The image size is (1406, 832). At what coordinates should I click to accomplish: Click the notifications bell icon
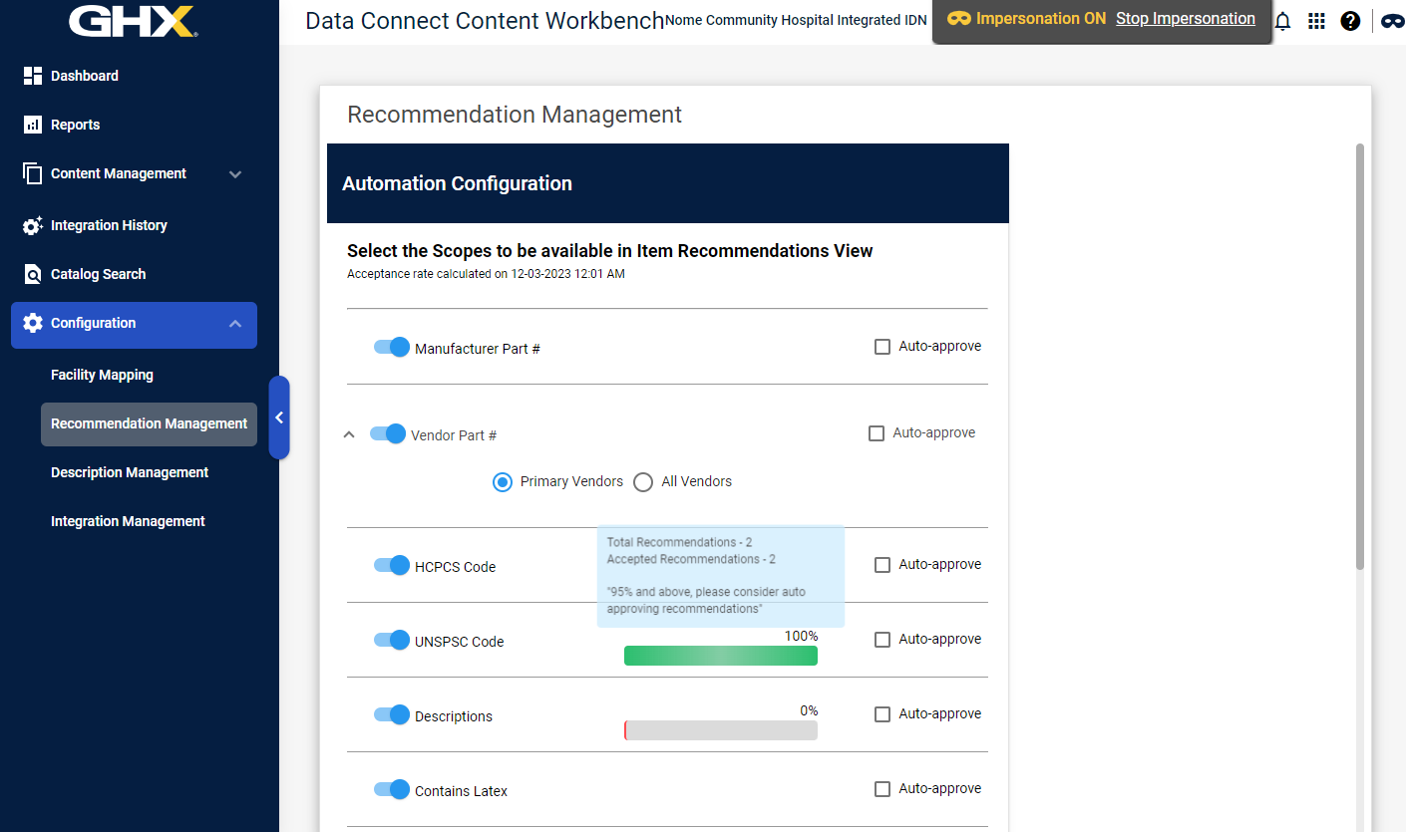(1282, 20)
